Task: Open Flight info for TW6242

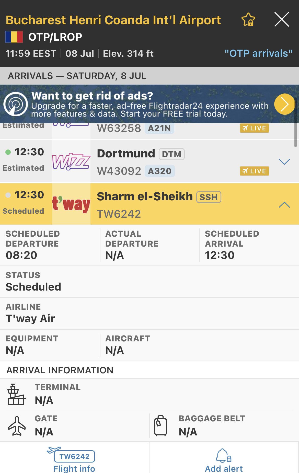Action: point(74,460)
